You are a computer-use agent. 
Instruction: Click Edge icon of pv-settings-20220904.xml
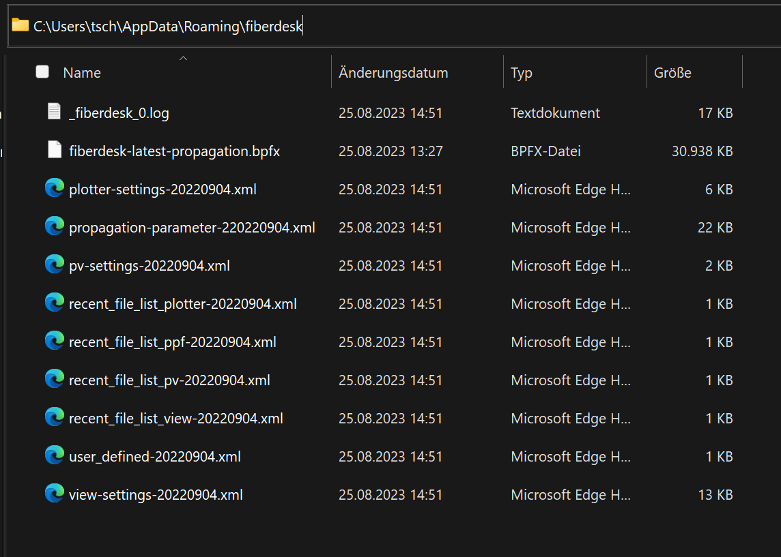tap(55, 265)
